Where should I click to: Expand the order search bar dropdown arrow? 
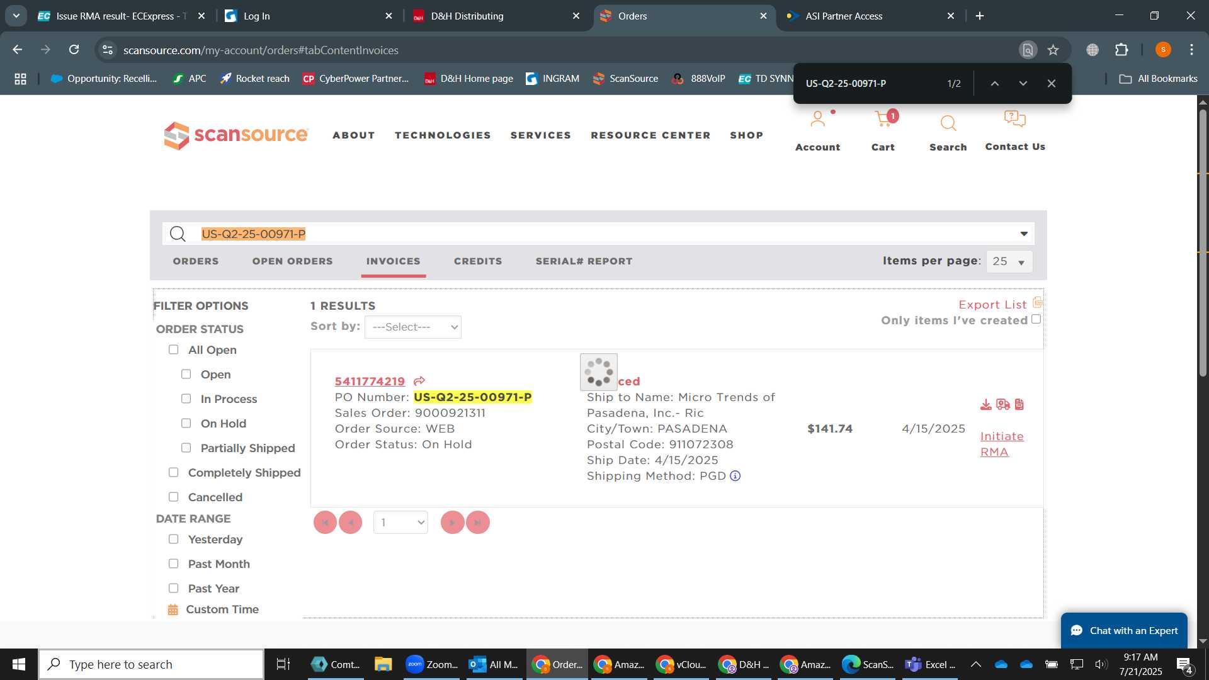click(1025, 234)
